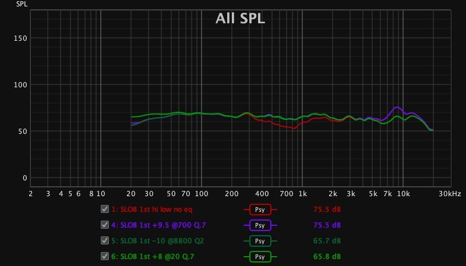Click the 1k frequency axis label
Screen dimensions: 466x266
click(x=302, y=194)
